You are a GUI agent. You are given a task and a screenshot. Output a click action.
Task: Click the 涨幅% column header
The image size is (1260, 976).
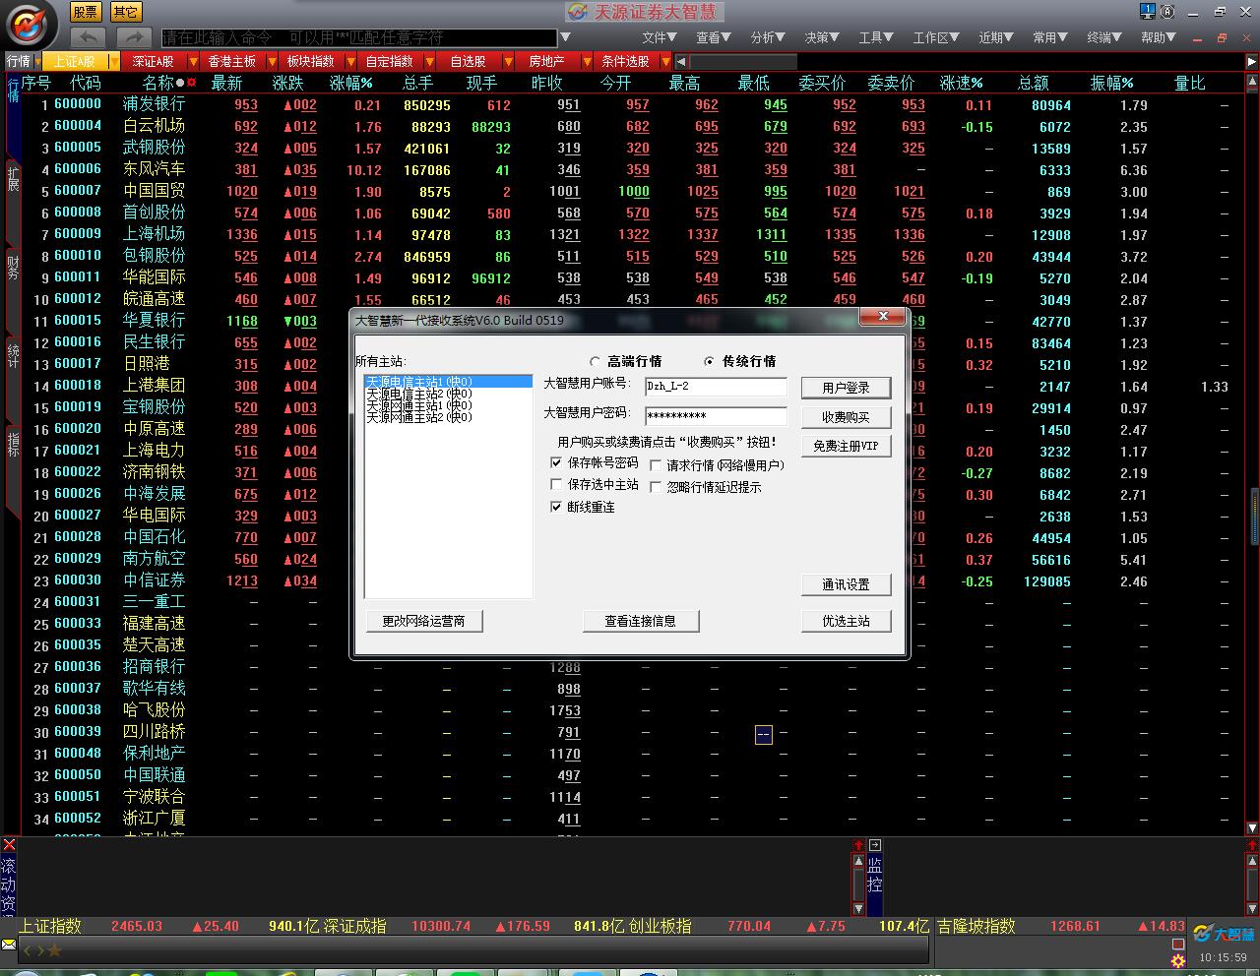click(351, 84)
